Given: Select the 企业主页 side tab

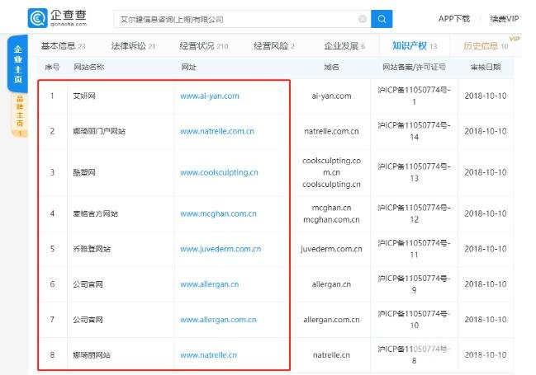Looking at the screenshot, I should (x=18, y=64).
